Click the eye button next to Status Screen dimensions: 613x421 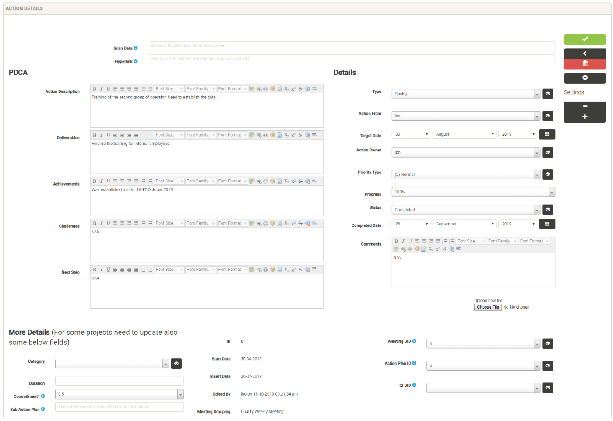point(547,210)
